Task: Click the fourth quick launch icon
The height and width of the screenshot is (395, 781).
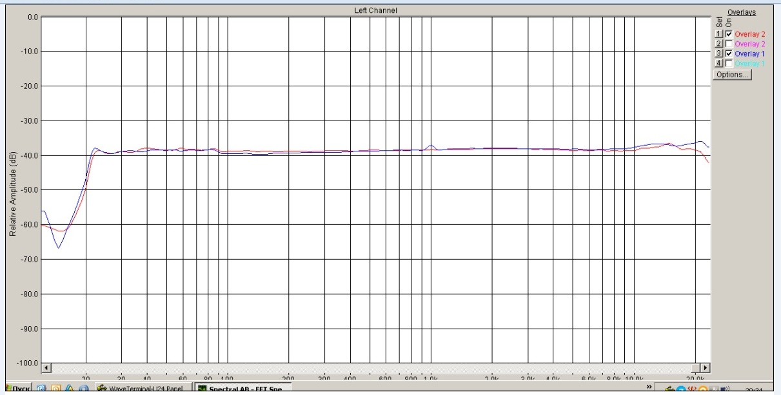Action: pyautogui.click(x=83, y=389)
